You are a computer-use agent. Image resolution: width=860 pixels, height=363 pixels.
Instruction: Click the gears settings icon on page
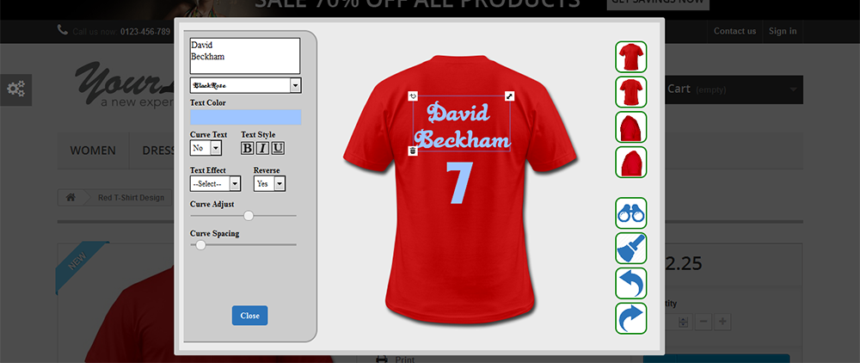(15, 89)
